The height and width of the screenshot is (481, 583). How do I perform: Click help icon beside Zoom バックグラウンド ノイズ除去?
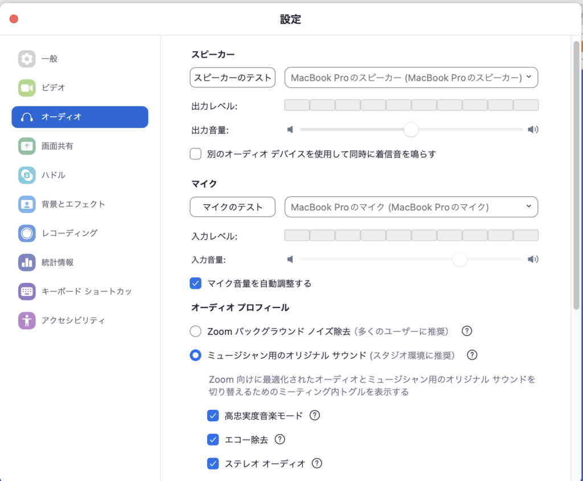coord(467,331)
